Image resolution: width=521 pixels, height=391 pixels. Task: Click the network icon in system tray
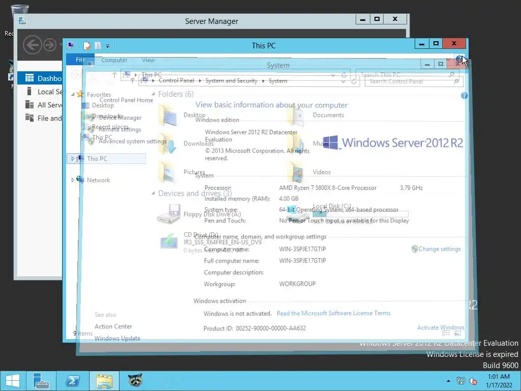(461, 381)
